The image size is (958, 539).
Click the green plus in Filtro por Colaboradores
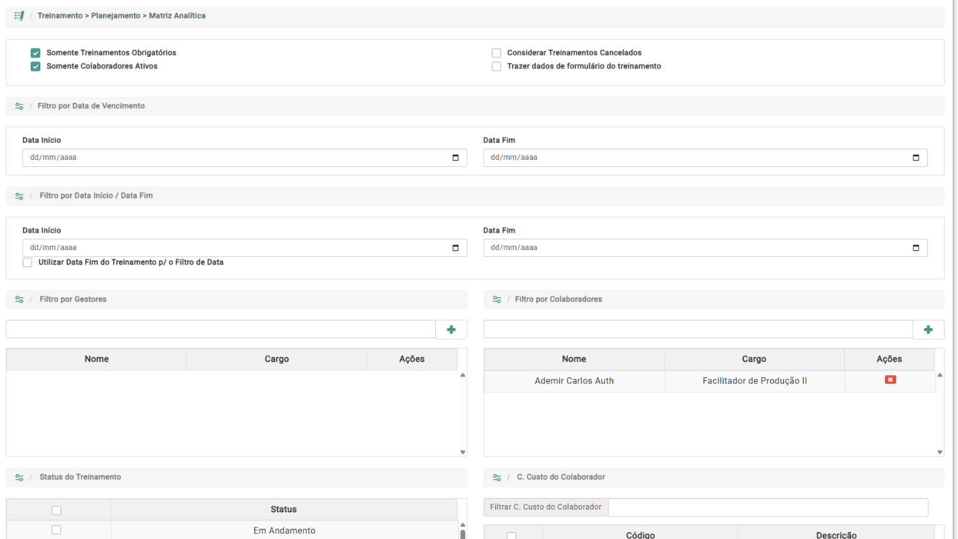928,329
